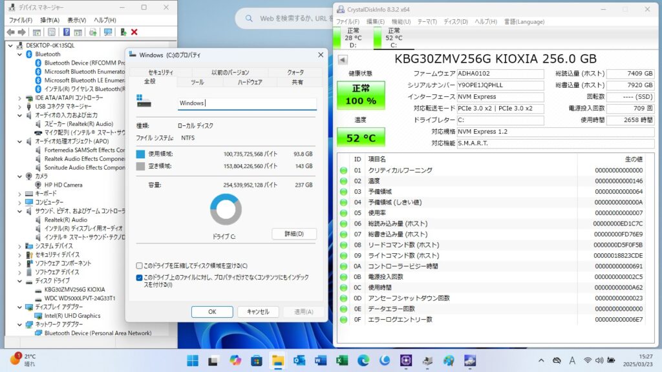Expand the IDE ATA/ATAPI コントローラー node
This screenshot has height=372, width=662.
(x=20, y=98)
